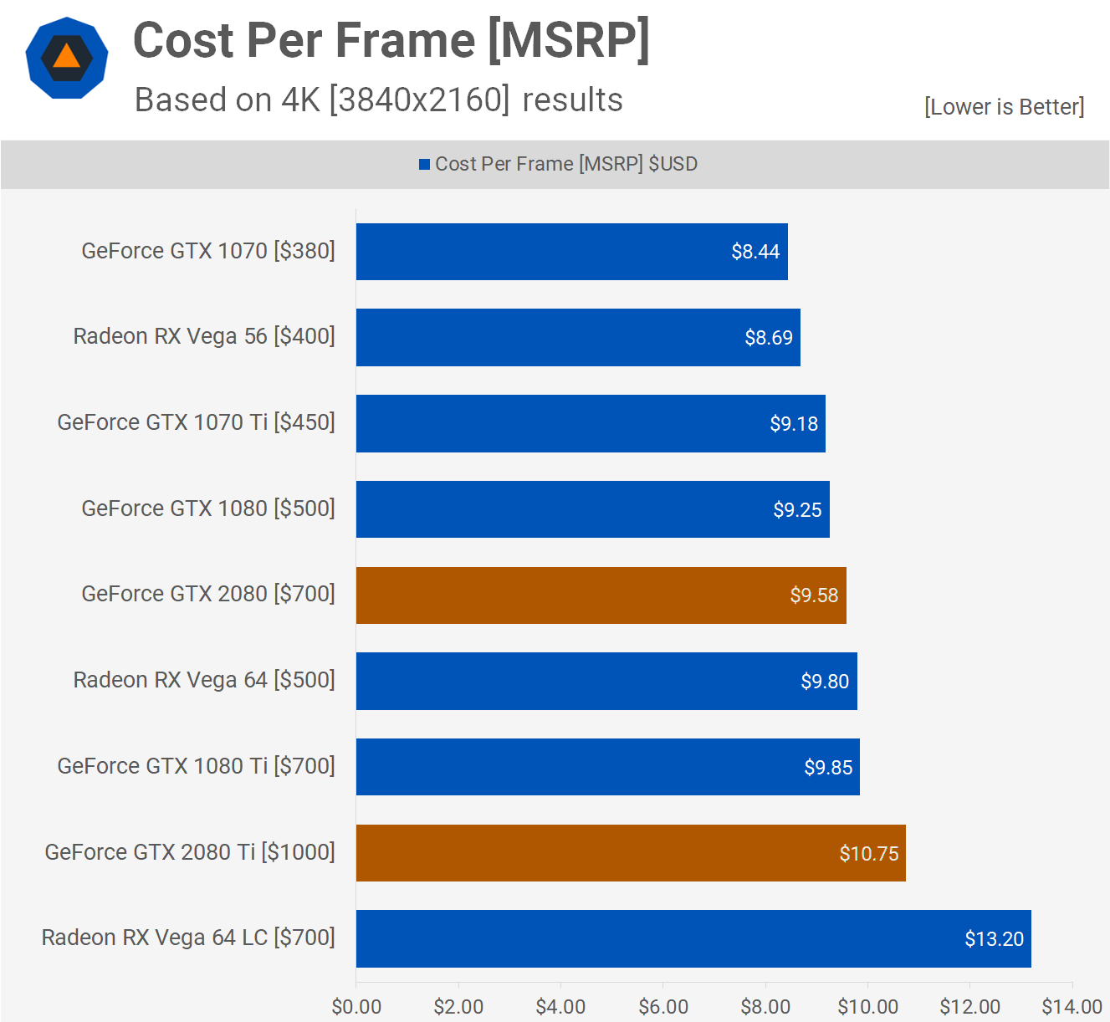Image resolution: width=1110 pixels, height=1022 pixels.
Task: Click the $6.00 axis tick label
Action: click(x=663, y=1007)
